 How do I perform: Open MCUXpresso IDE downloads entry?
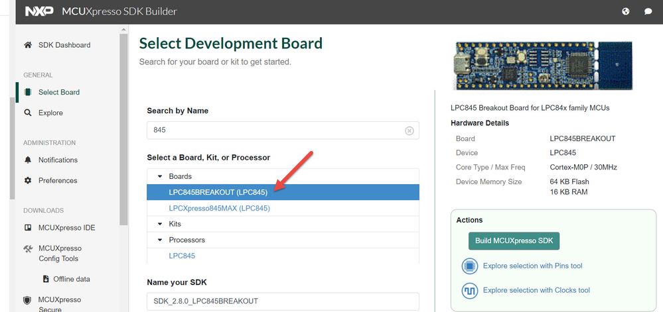(x=66, y=228)
